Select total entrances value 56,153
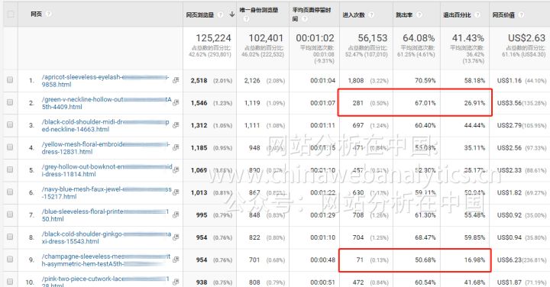 click(373, 38)
